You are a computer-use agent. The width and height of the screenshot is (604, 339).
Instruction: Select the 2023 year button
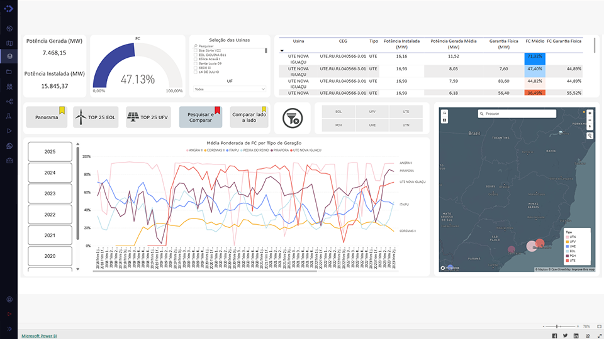[50, 194]
